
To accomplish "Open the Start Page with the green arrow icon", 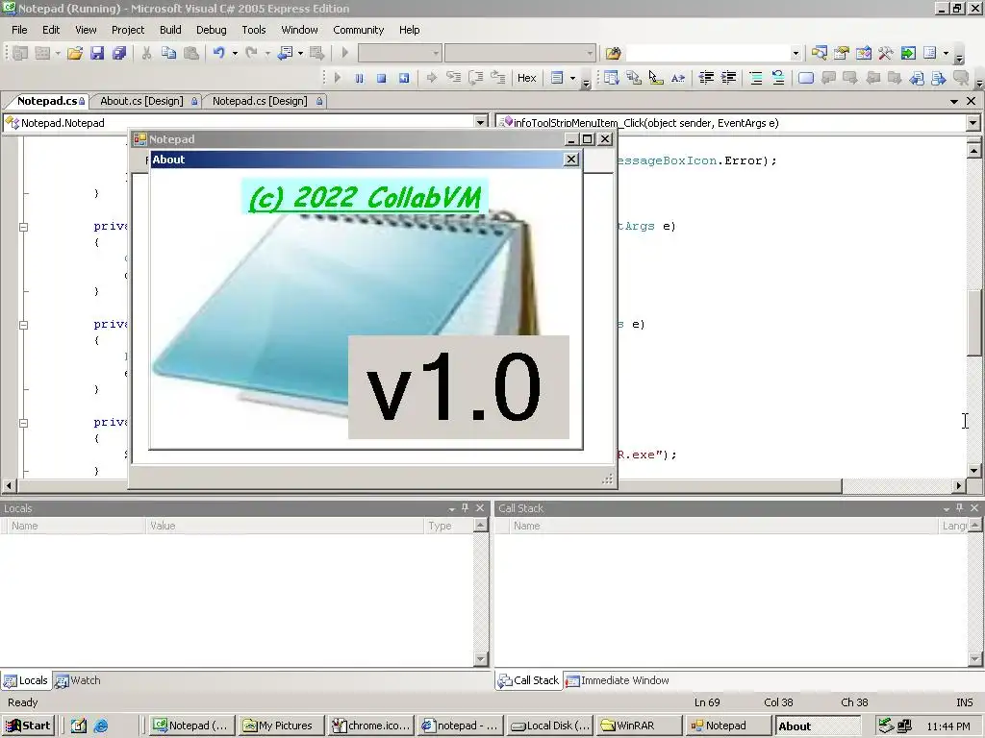I will click(908, 54).
